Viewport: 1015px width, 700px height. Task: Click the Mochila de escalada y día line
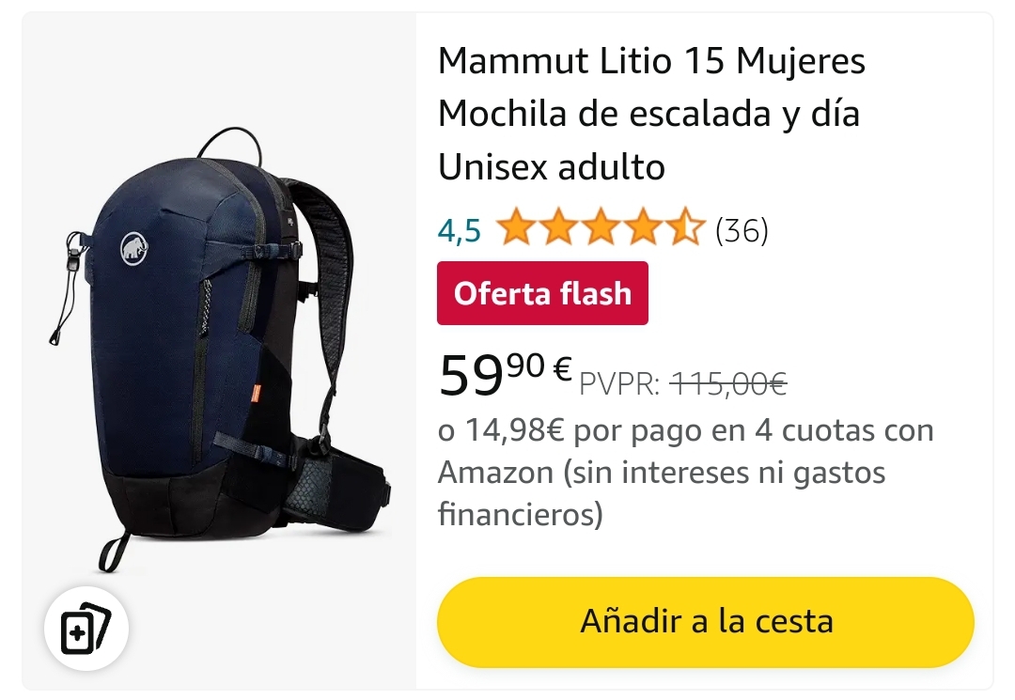pyautogui.click(x=648, y=115)
